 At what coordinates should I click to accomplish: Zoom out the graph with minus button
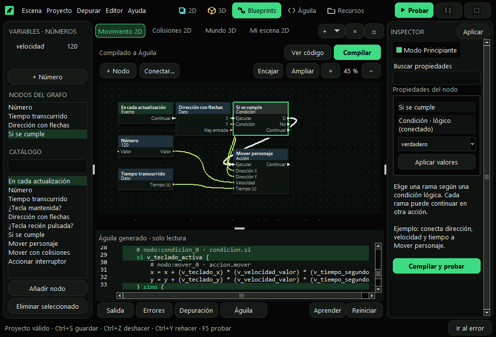click(x=372, y=71)
